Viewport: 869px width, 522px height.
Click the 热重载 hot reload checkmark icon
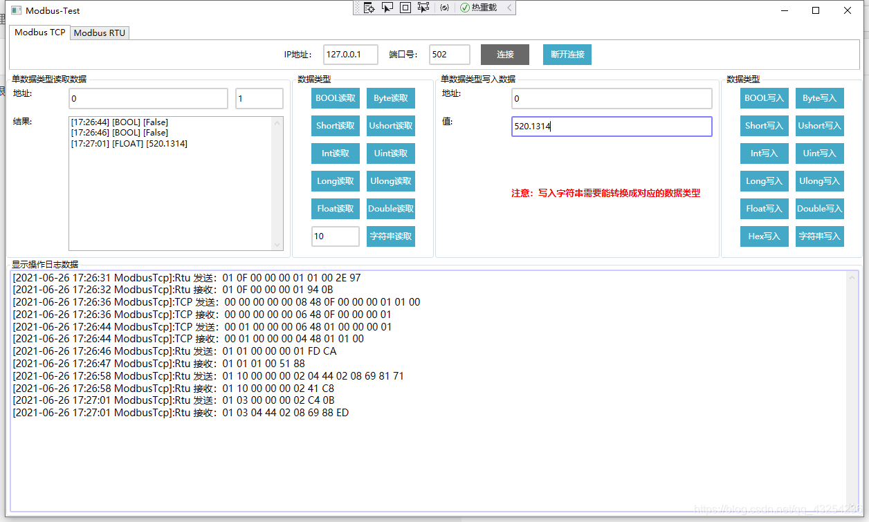coord(465,7)
